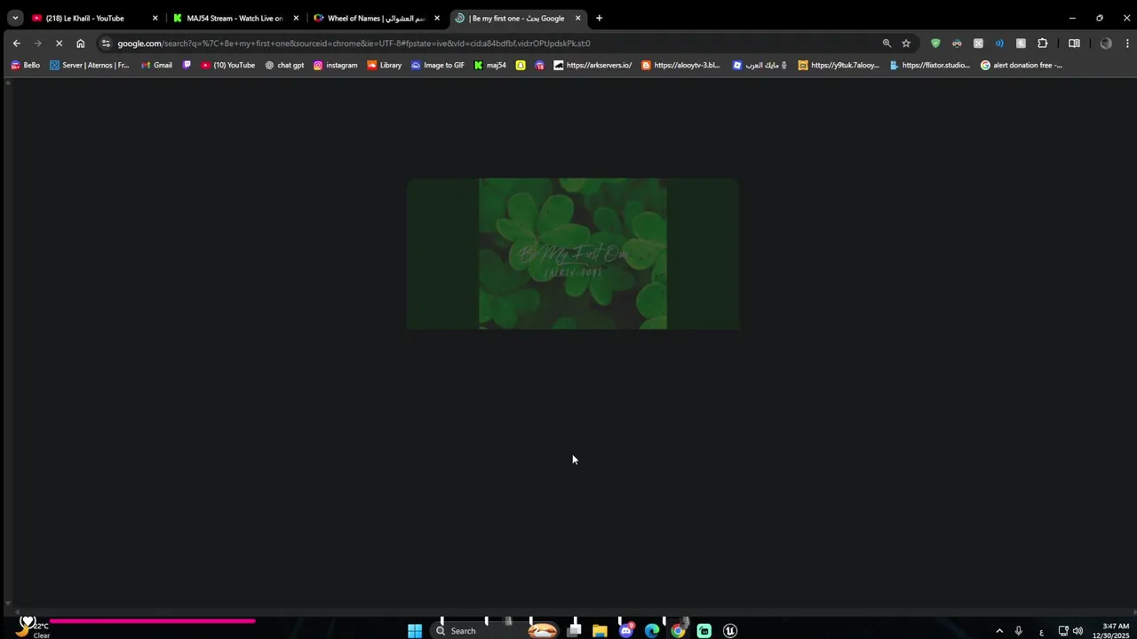
Task: Open the flixtor.studio bookmark
Action: 930,65
